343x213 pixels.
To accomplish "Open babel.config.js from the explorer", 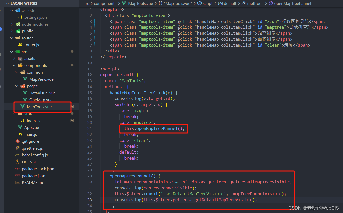I will pos(35,155).
